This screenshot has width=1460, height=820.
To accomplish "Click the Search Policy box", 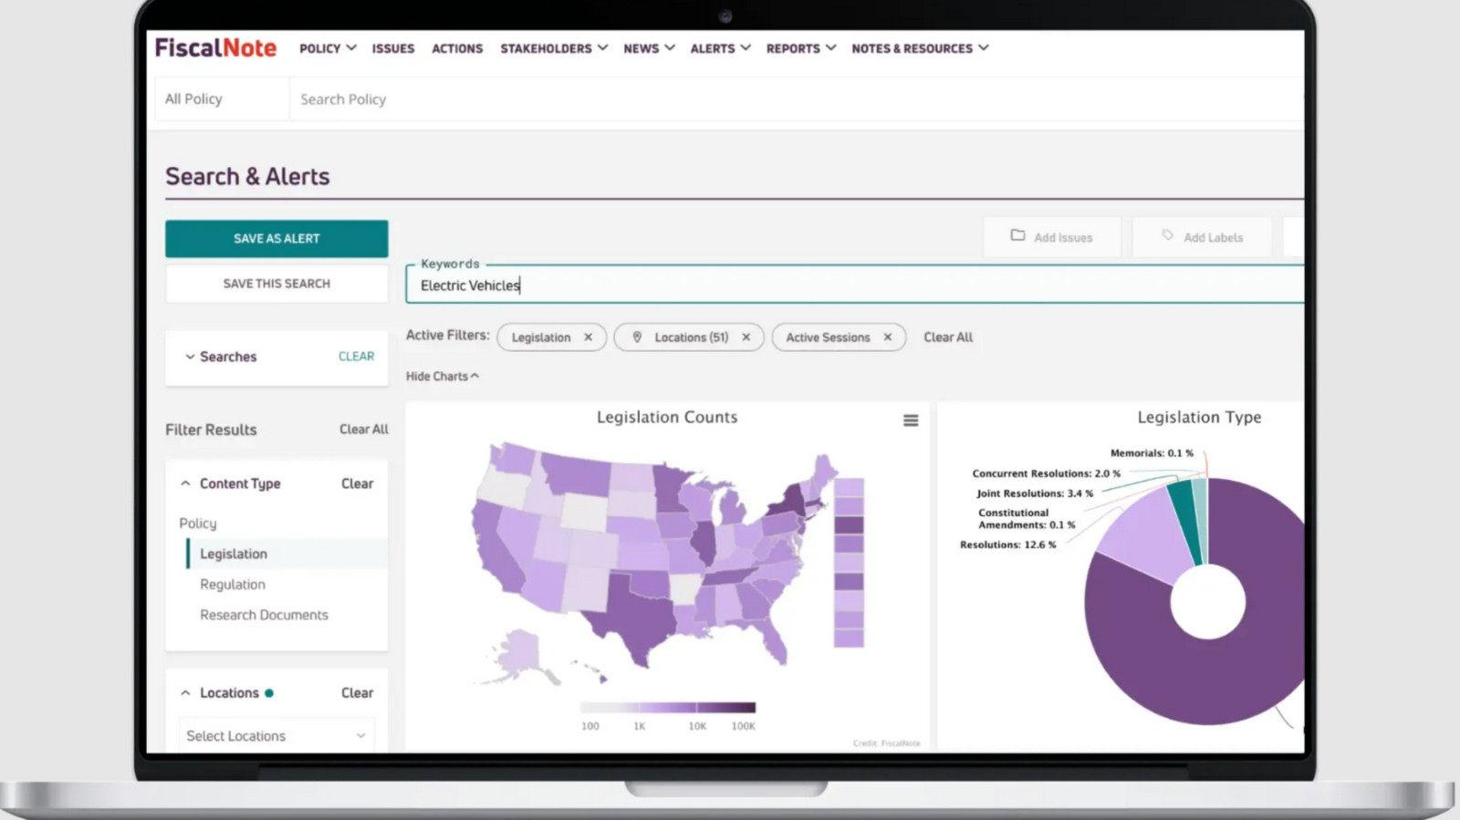I will (x=796, y=99).
